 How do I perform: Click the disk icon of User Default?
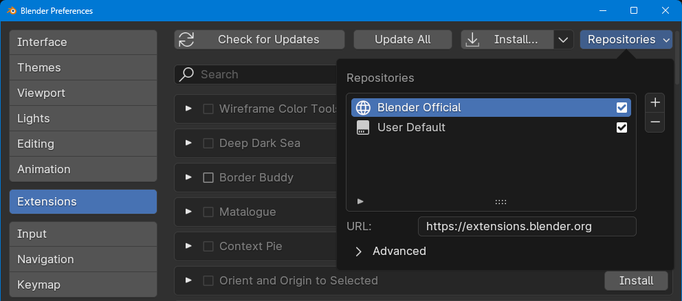(363, 127)
